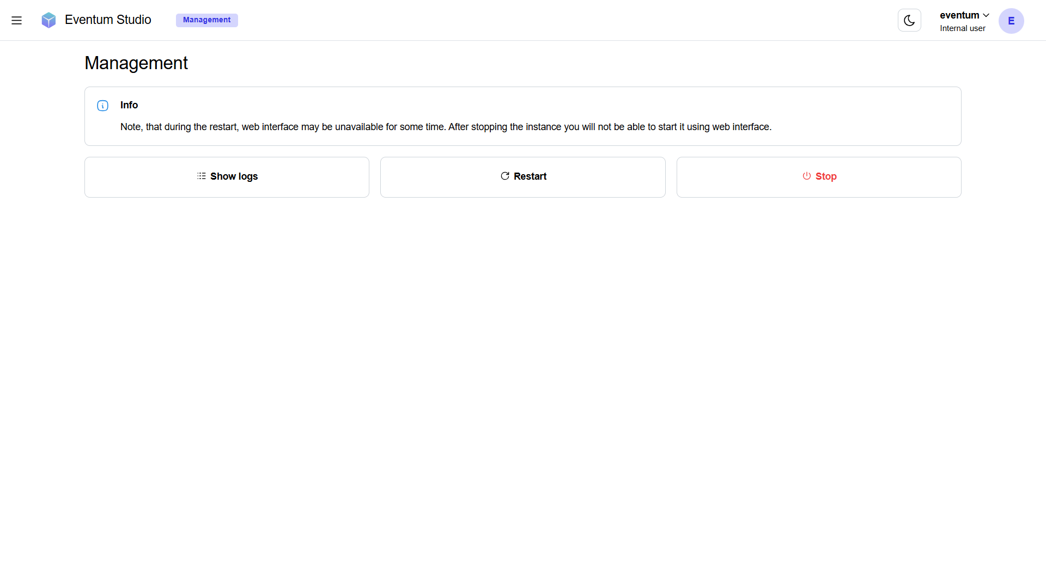Toggle dark mode with moon icon
Image resolution: width=1046 pixels, height=588 pixels.
(x=909, y=21)
